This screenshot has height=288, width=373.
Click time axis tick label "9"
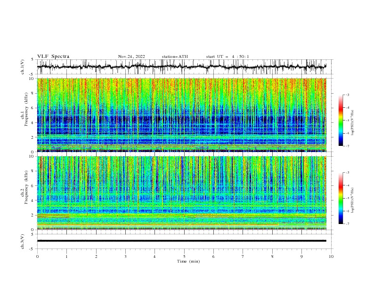tap(301, 256)
